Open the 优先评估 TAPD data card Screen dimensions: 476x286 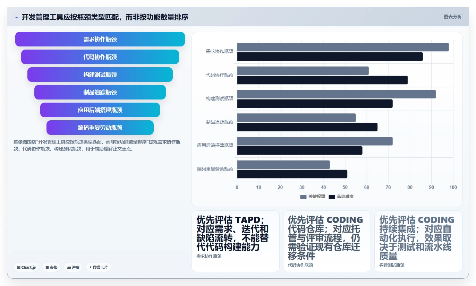(x=236, y=241)
